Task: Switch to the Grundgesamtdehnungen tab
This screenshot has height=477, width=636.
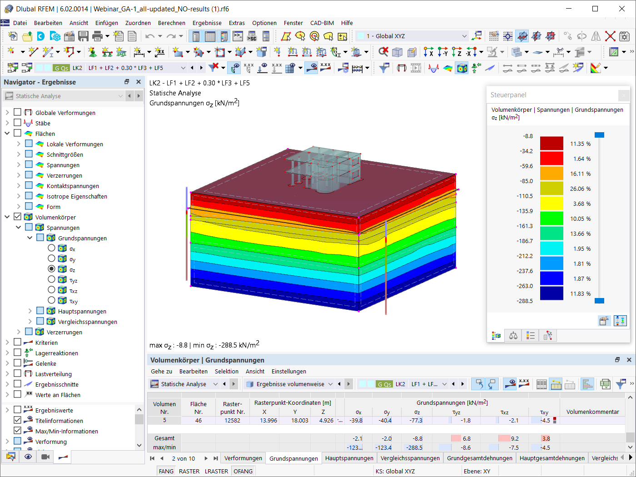Action: point(480,458)
